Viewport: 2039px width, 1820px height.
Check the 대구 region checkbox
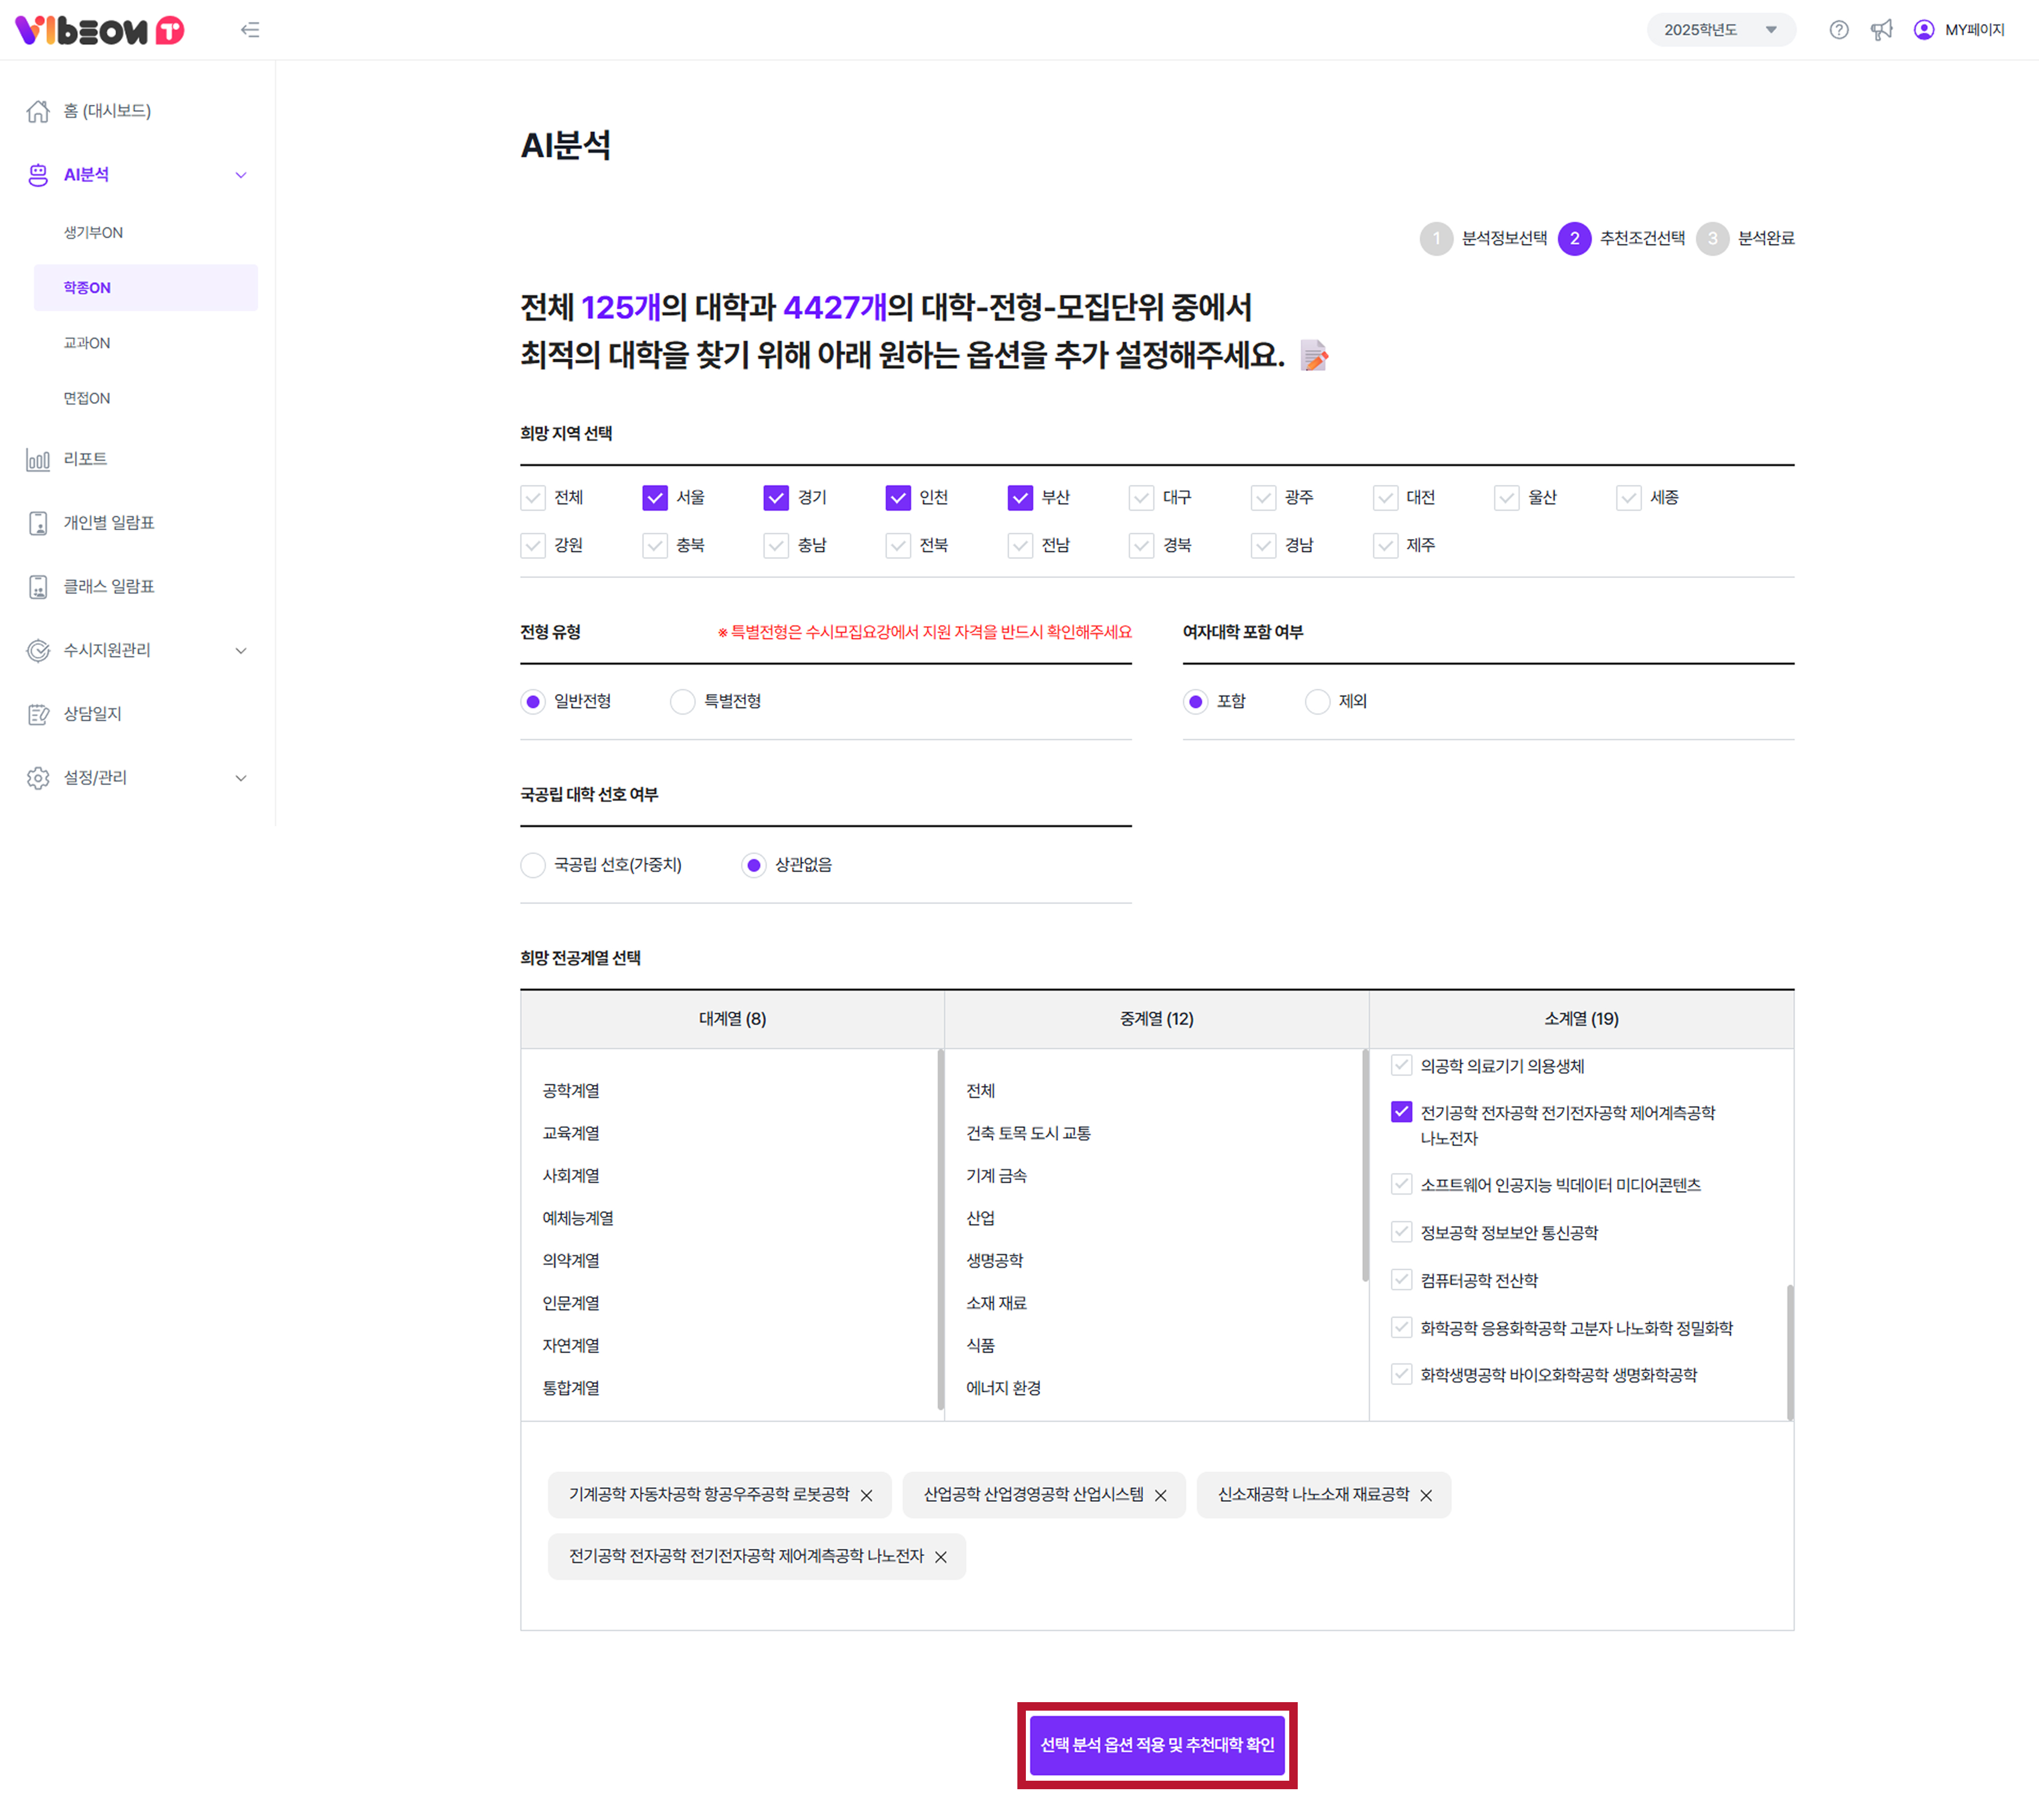pos(1141,498)
